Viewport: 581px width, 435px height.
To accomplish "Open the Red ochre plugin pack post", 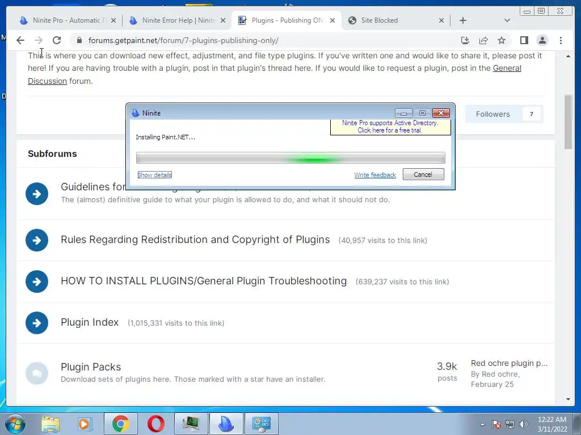I will tap(509, 363).
